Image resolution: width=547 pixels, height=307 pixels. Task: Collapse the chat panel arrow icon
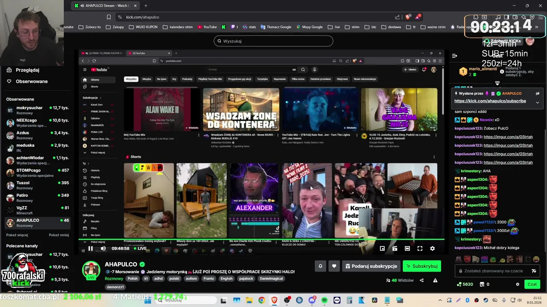tap(455, 56)
